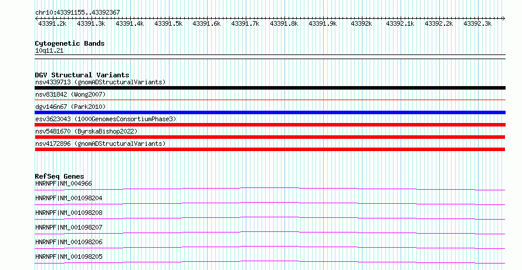This screenshot has width=522, height=270.
Task: Open transcript HNRNPF|NM_001098208 label
Action: 69,213
